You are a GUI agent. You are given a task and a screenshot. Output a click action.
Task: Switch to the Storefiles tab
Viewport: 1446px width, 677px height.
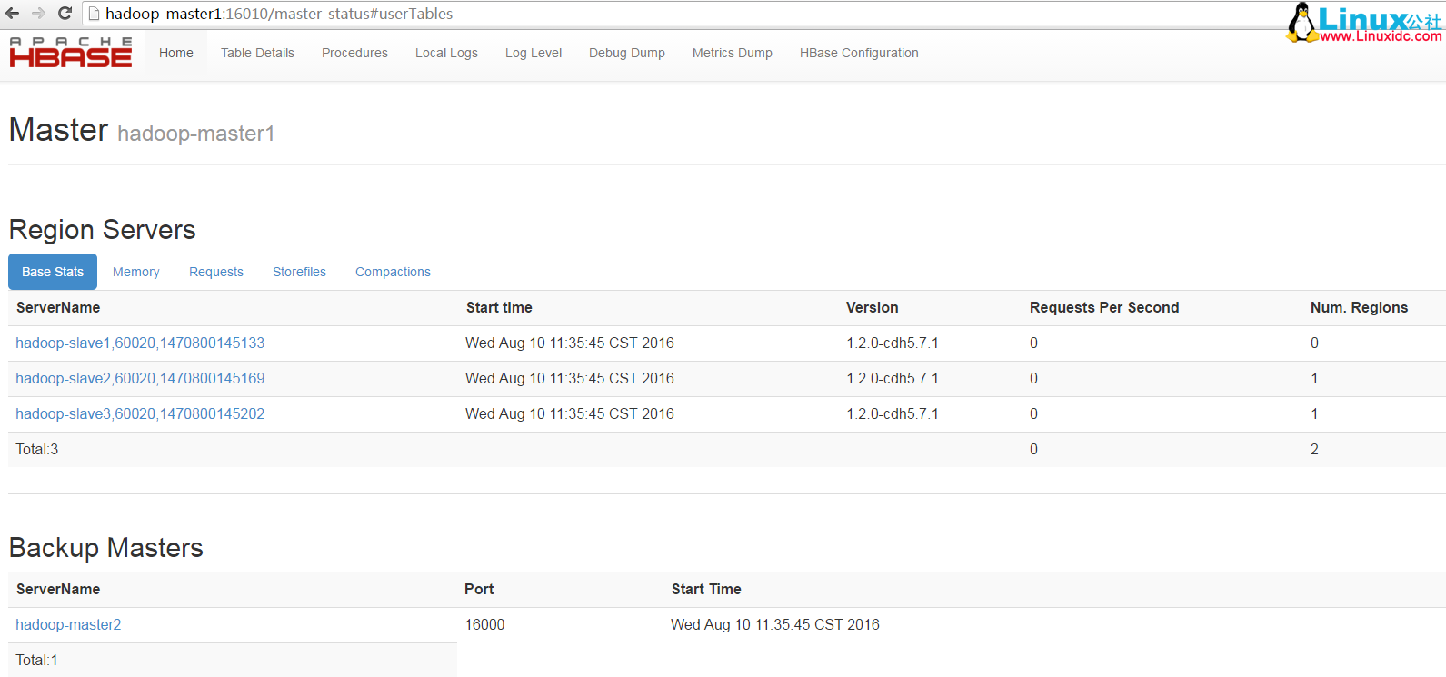pyautogui.click(x=299, y=272)
